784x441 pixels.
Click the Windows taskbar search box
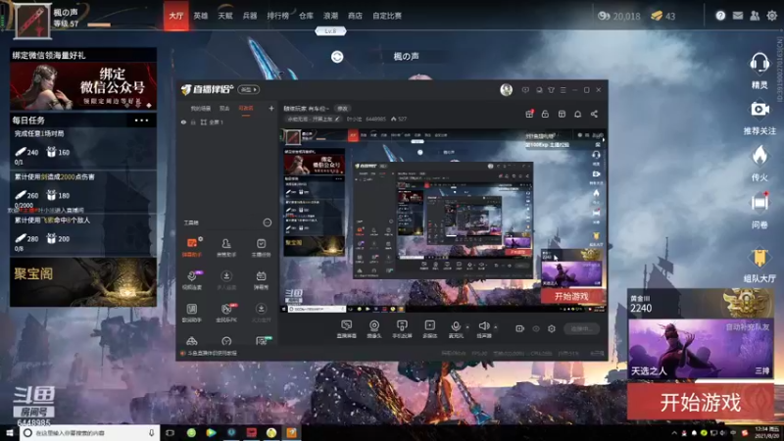(89, 432)
